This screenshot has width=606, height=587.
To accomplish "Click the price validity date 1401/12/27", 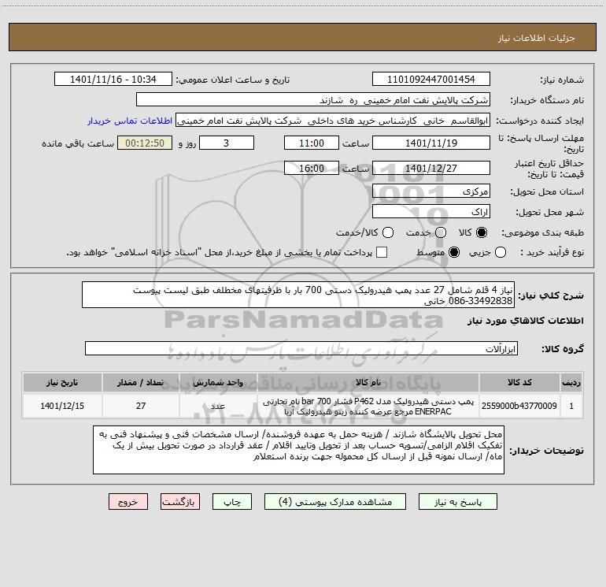I will [x=431, y=168].
